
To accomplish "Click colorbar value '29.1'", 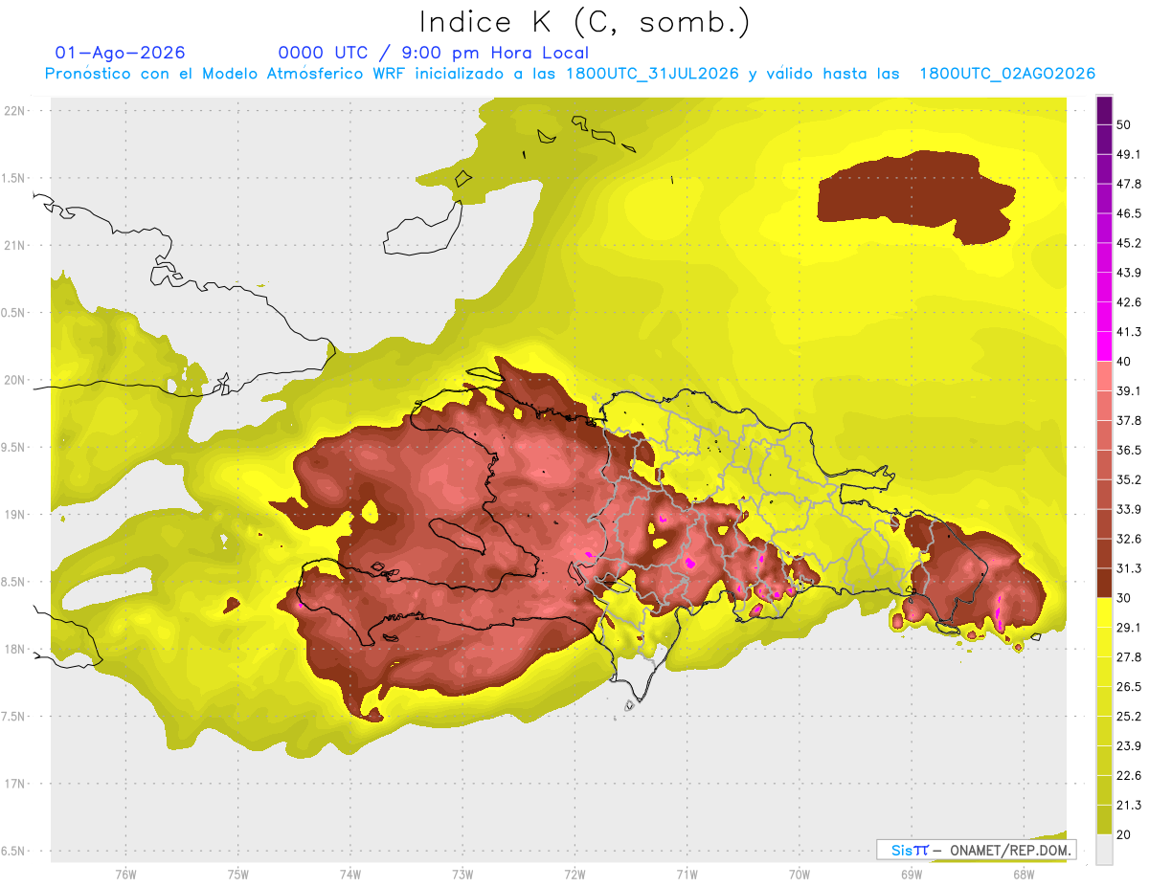I will (1128, 628).
